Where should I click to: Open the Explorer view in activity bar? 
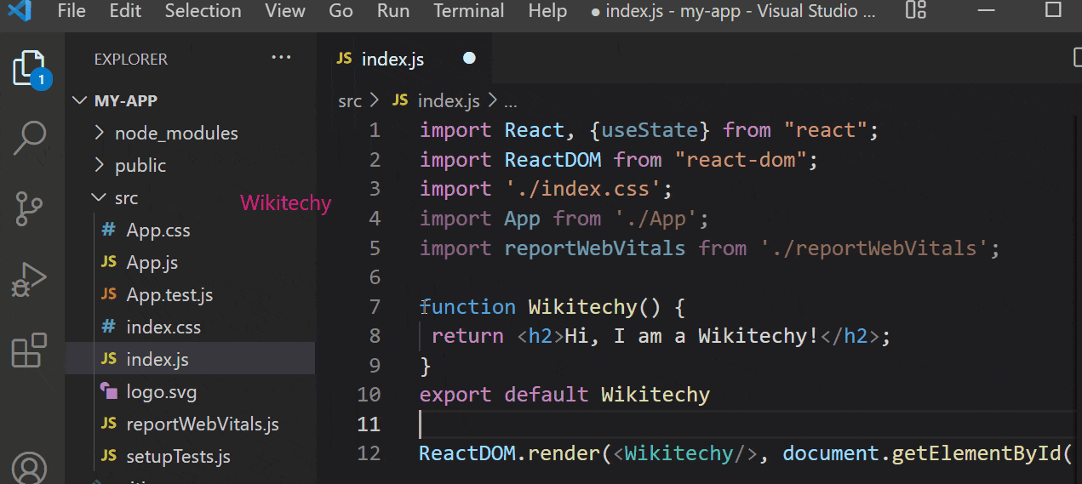coord(30,69)
